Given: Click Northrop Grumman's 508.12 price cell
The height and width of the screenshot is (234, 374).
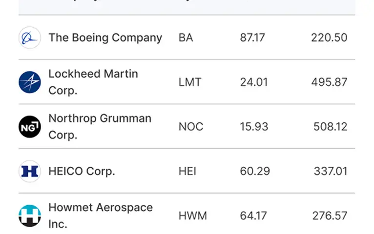Looking at the screenshot, I should 331,127.
